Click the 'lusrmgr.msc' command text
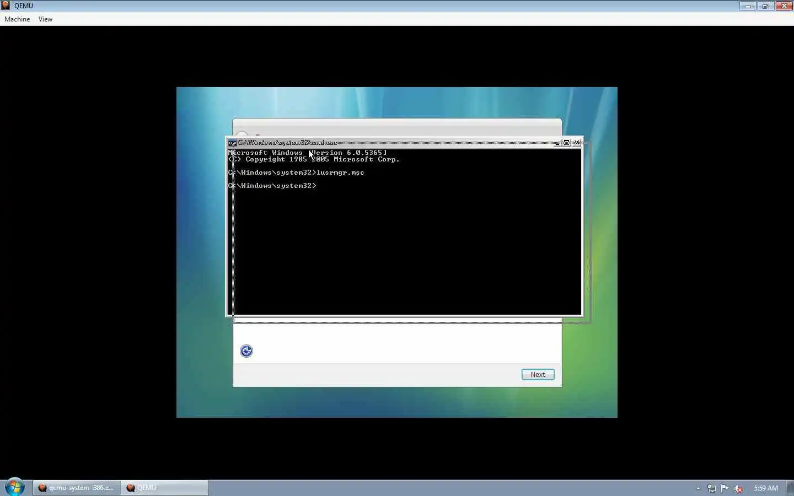 340,172
